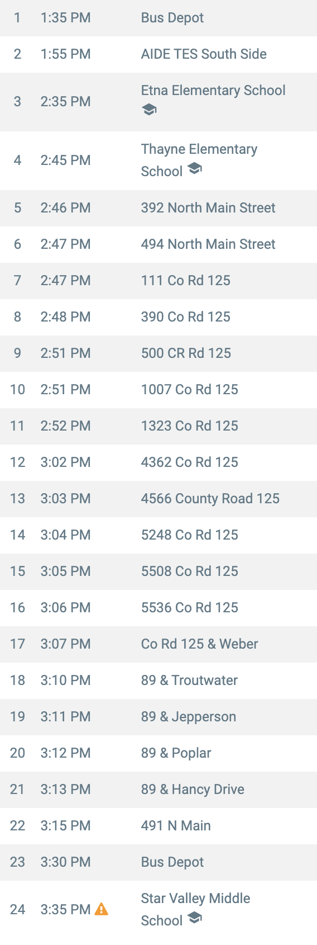Viewport: 317px width, 945px height.
Task: Choose the 89 & Jepperson stop
Action: coord(158,717)
